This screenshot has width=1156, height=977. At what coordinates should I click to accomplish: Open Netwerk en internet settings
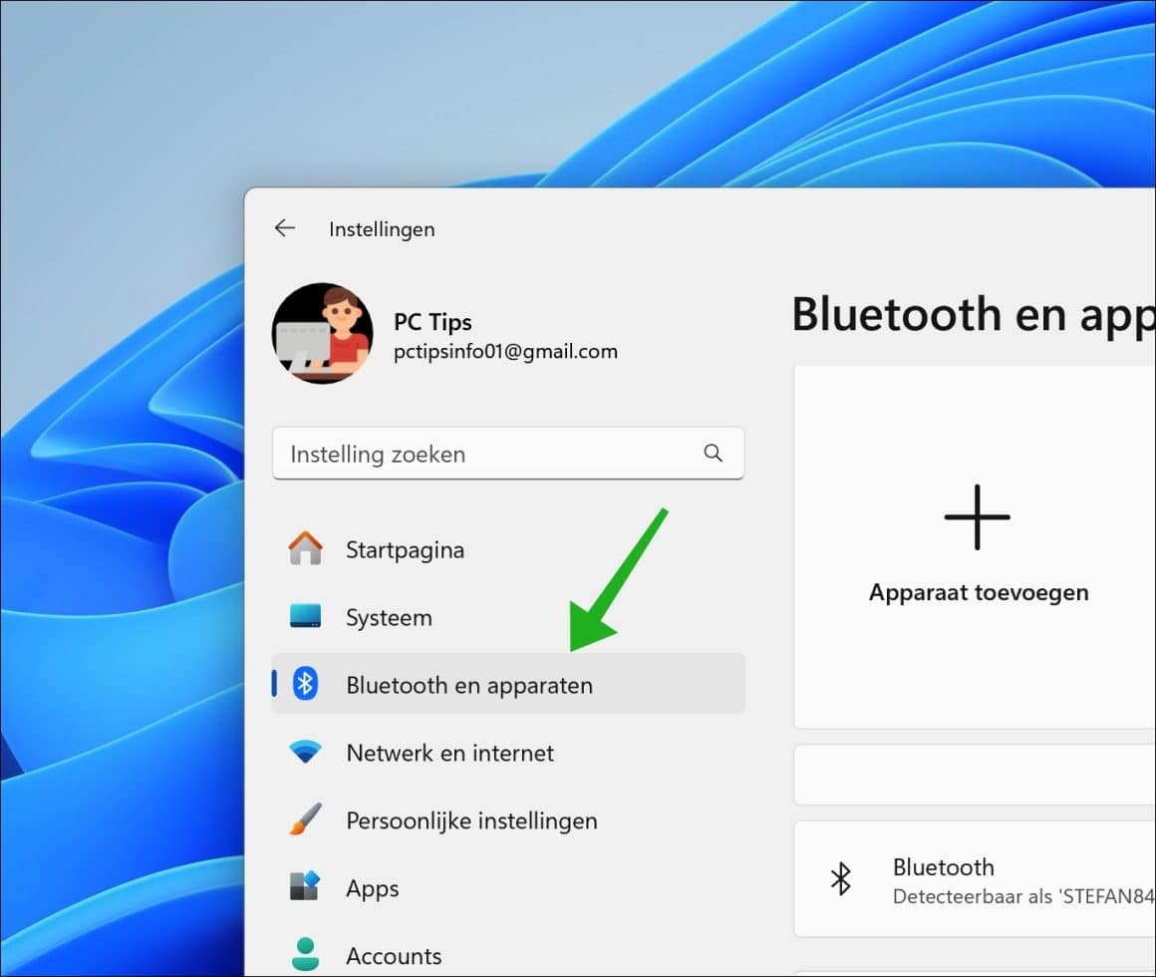click(508, 753)
